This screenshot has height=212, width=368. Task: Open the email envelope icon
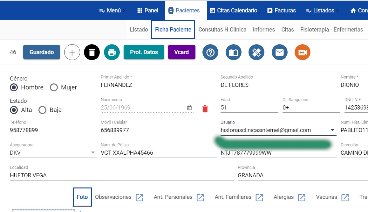pyautogui.click(x=280, y=52)
